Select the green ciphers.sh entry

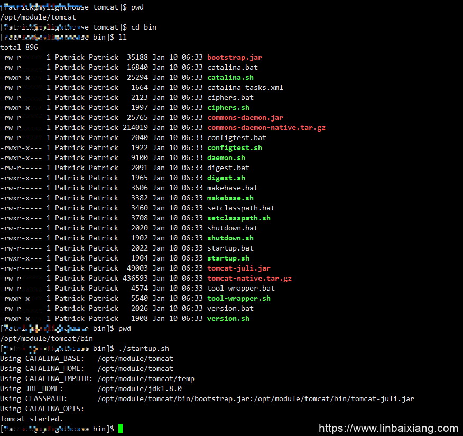[228, 107]
